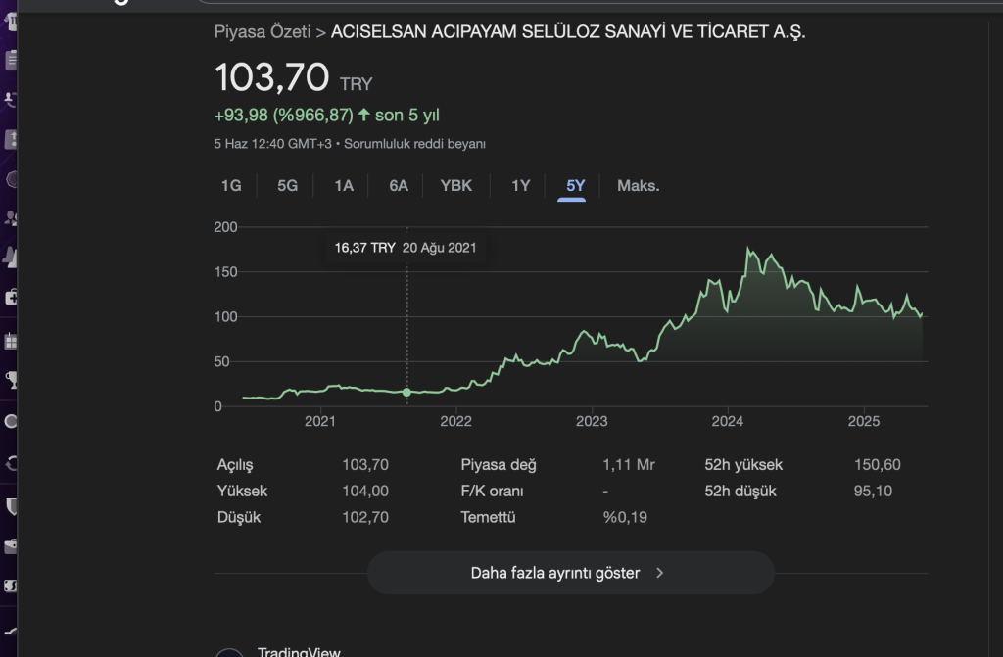The image size is (1003, 657).
Task: Expand Daha fazla ayrıntı göster
Action: pyautogui.click(x=569, y=573)
